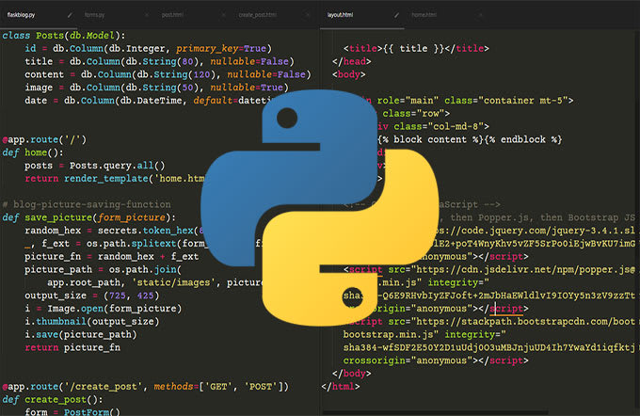Click '{% block content %}' template tag

click(x=430, y=139)
